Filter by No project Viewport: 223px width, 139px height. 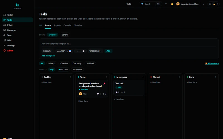[x=77, y=70]
